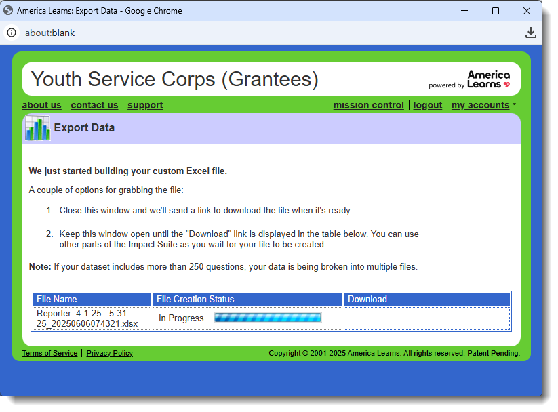This screenshot has height=412, width=558.
Task: Expand the my accounts dropdown
Action: pos(483,105)
